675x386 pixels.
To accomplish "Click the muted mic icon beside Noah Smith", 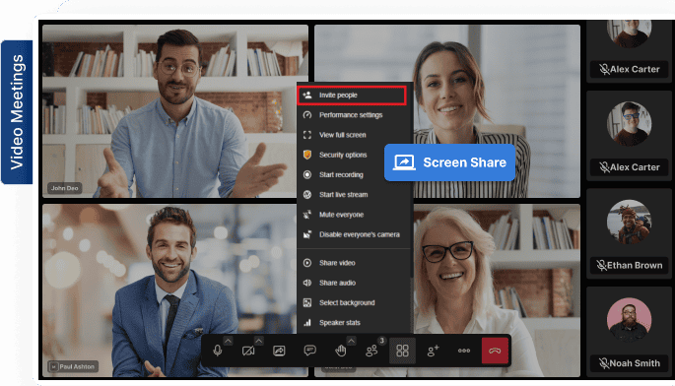I will coord(604,363).
